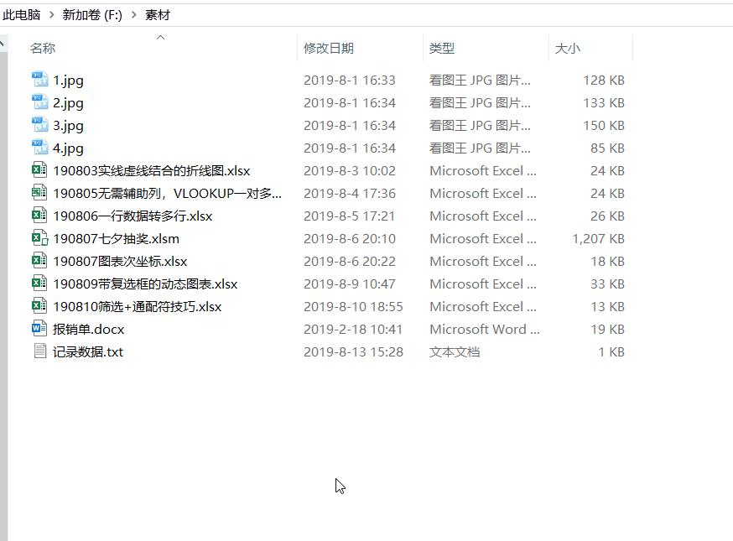This screenshot has height=541, width=733.
Task: Expand the chevron after 新加卷 (F:)
Action: 133,14
